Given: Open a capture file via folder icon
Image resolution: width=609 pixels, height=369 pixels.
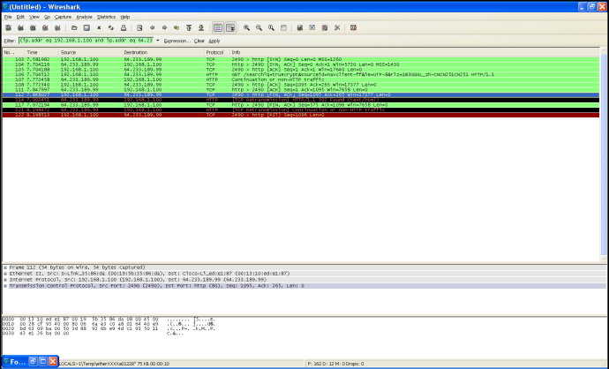Looking at the screenshot, I should [x=74, y=28].
